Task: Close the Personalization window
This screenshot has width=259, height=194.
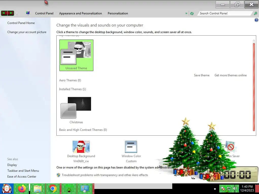Action: point(251,5)
